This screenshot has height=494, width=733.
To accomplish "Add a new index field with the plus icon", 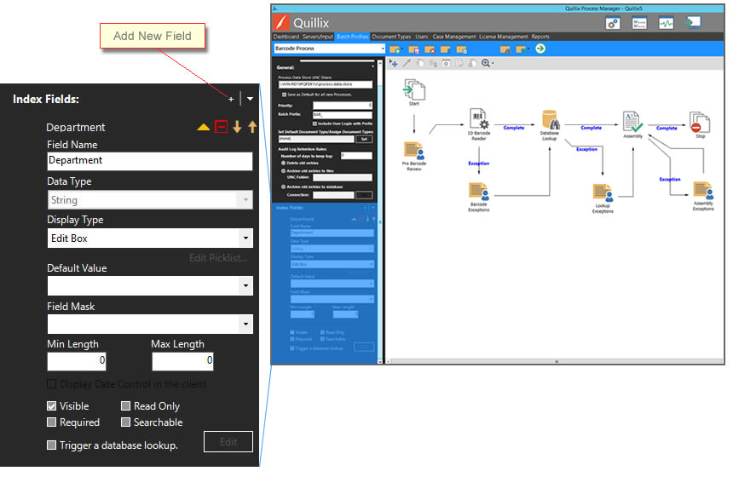I will click(230, 99).
